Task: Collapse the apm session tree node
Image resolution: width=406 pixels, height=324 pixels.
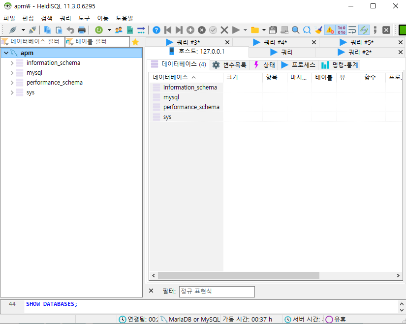Action: 6,53
